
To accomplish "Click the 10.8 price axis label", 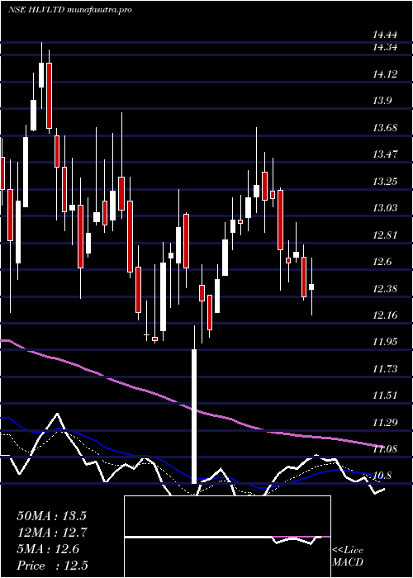I will [382, 476].
